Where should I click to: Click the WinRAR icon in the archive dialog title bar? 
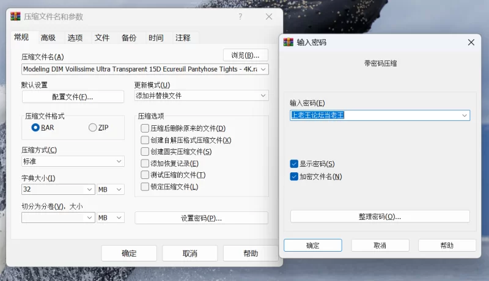[x=16, y=16]
